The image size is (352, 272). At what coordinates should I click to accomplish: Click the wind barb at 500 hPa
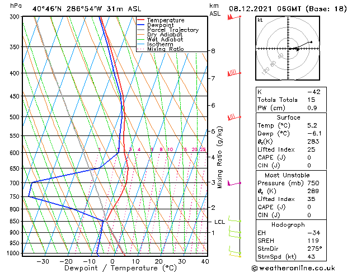tap(234, 117)
